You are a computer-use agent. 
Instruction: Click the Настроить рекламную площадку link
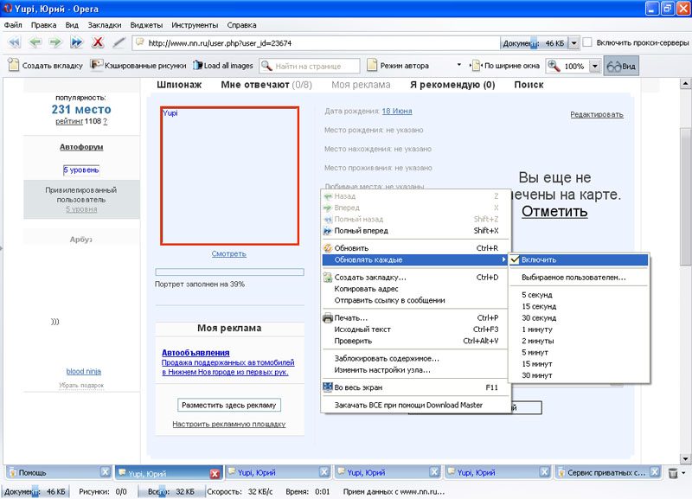pyautogui.click(x=229, y=424)
